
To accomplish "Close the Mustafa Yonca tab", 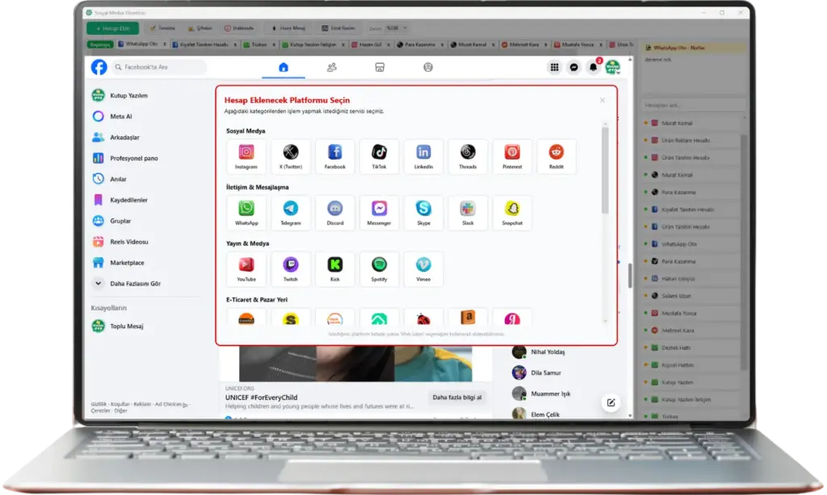I will (602, 45).
